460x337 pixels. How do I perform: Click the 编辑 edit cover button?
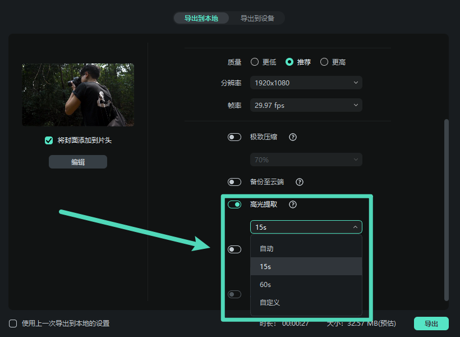point(77,162)
